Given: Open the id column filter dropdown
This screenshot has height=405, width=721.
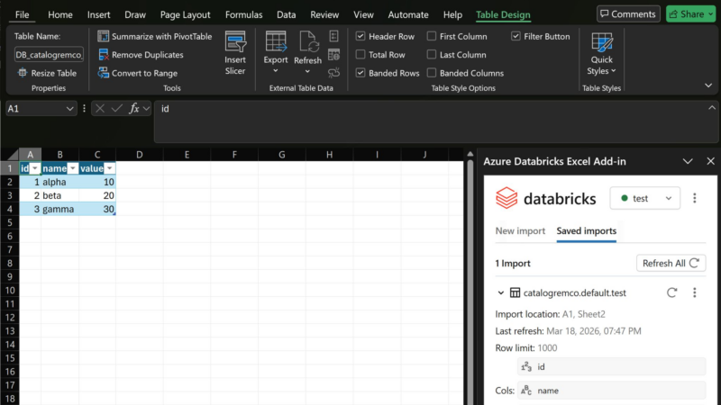Looking at the screenshot, I should tap(35, 168).
